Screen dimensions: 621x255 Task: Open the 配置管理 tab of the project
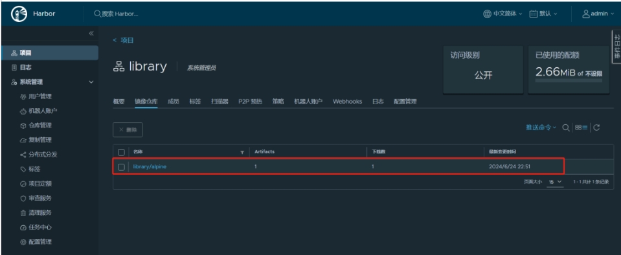coord(405,102)
